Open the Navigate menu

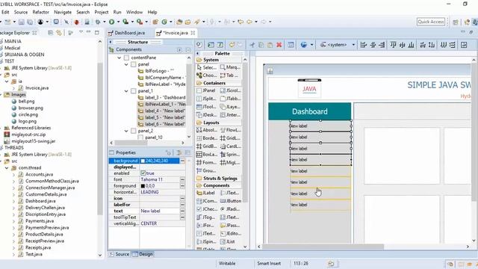(x=63, y=12)
